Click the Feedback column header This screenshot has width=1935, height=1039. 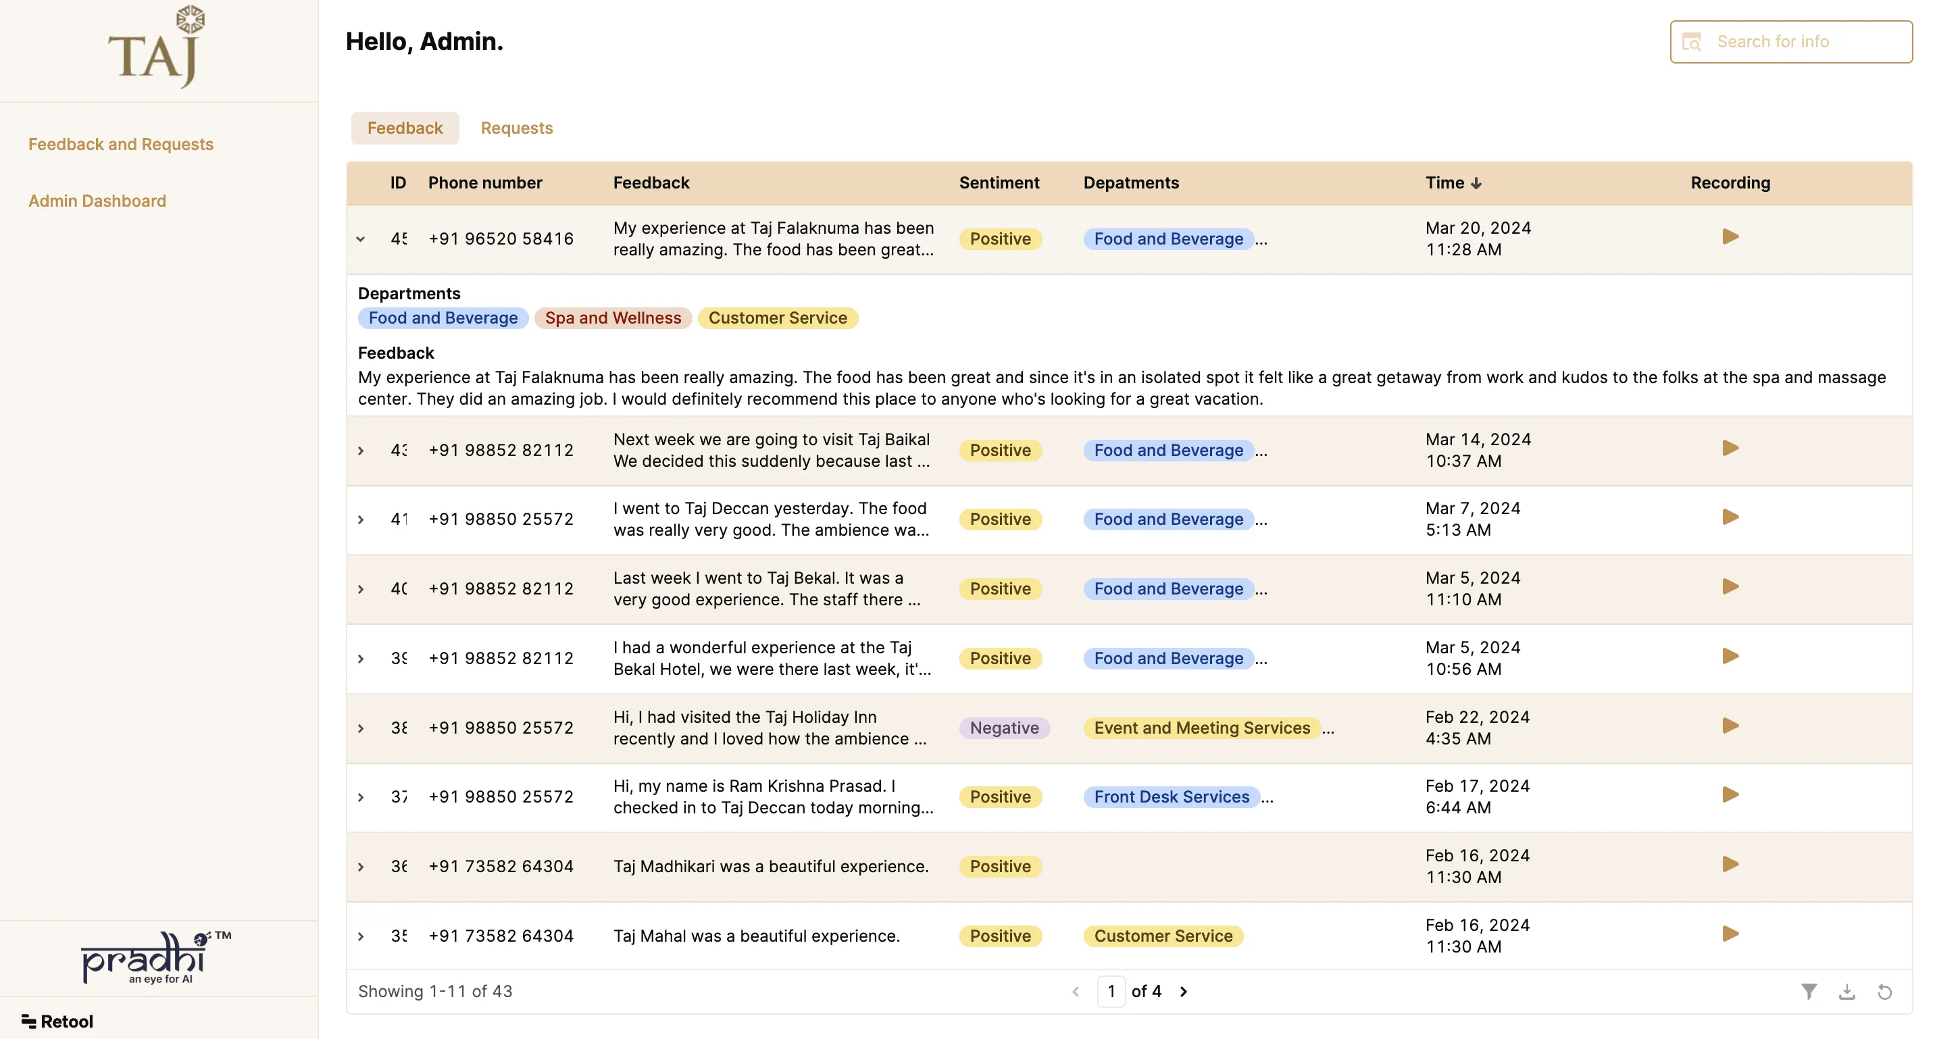(651, 182)
